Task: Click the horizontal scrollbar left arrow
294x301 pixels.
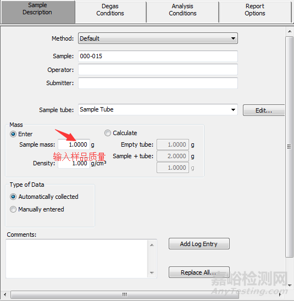Action: click(x=5, y=294)
